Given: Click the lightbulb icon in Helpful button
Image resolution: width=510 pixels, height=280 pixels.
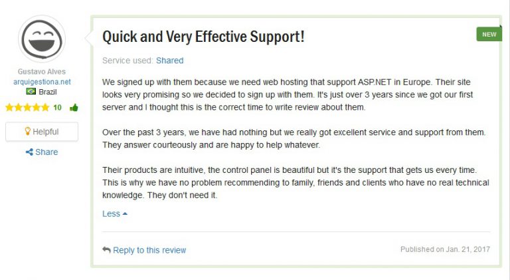Looking at the screenshot, I should point(27,132).
